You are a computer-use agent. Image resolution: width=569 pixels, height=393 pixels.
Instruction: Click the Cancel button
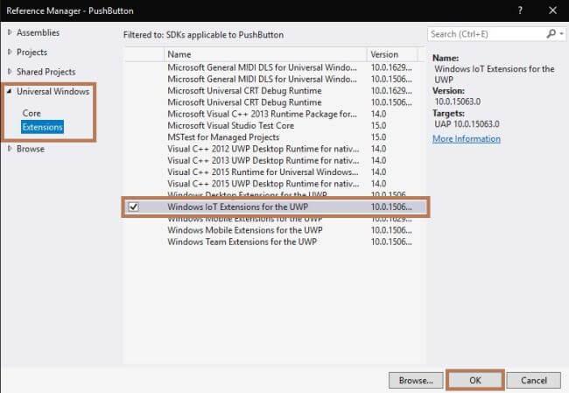(x=534, y=380)
